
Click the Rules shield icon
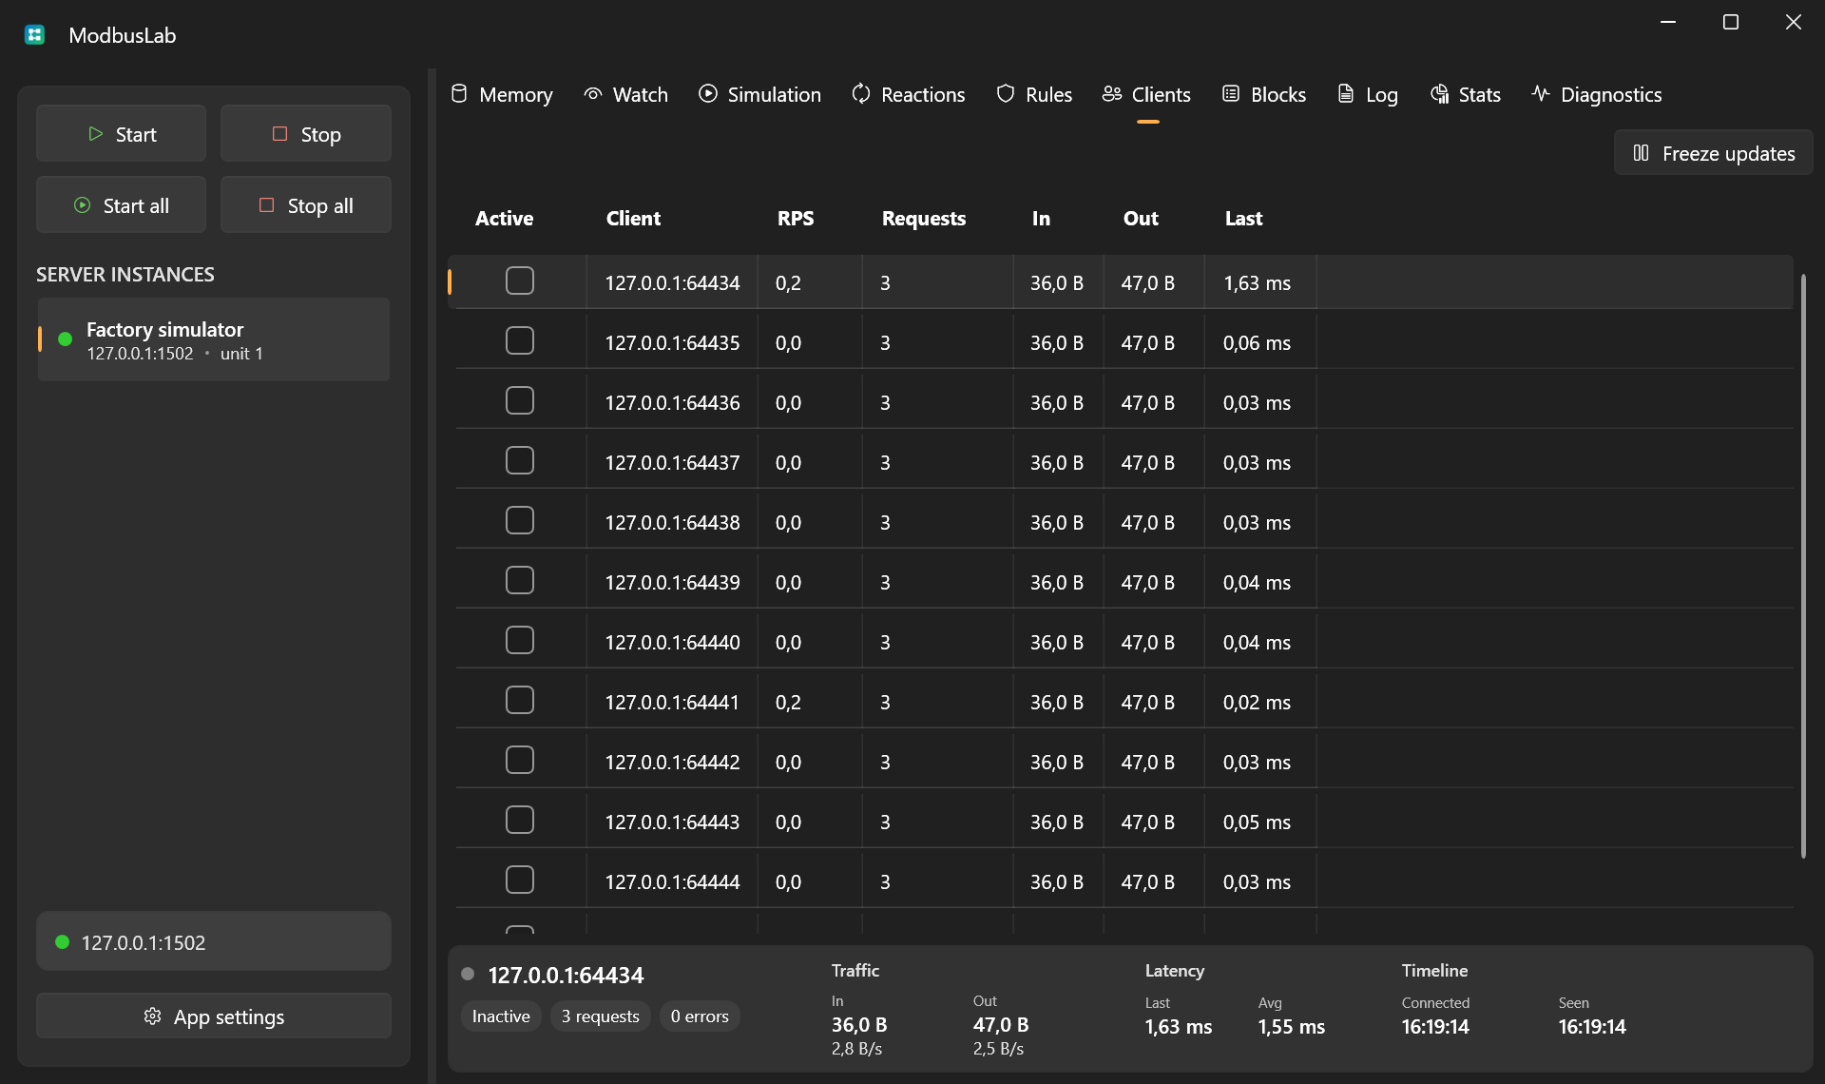tap(1006, 93)
